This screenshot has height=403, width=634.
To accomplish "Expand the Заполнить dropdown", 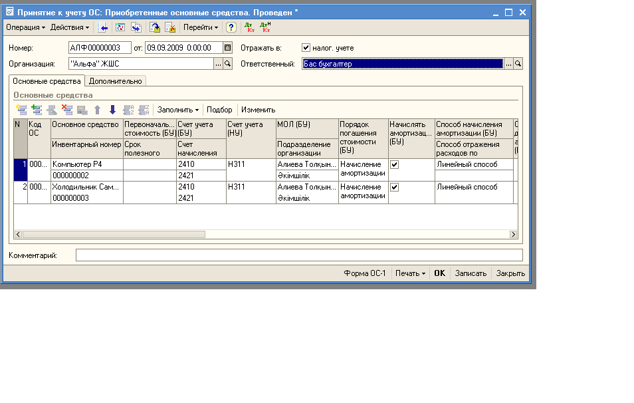I will click(x=178, y=110).
